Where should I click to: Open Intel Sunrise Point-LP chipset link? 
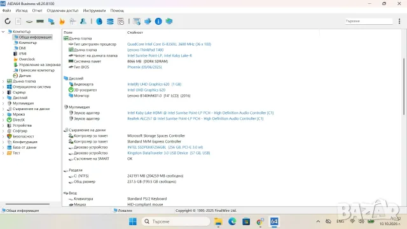160,55
